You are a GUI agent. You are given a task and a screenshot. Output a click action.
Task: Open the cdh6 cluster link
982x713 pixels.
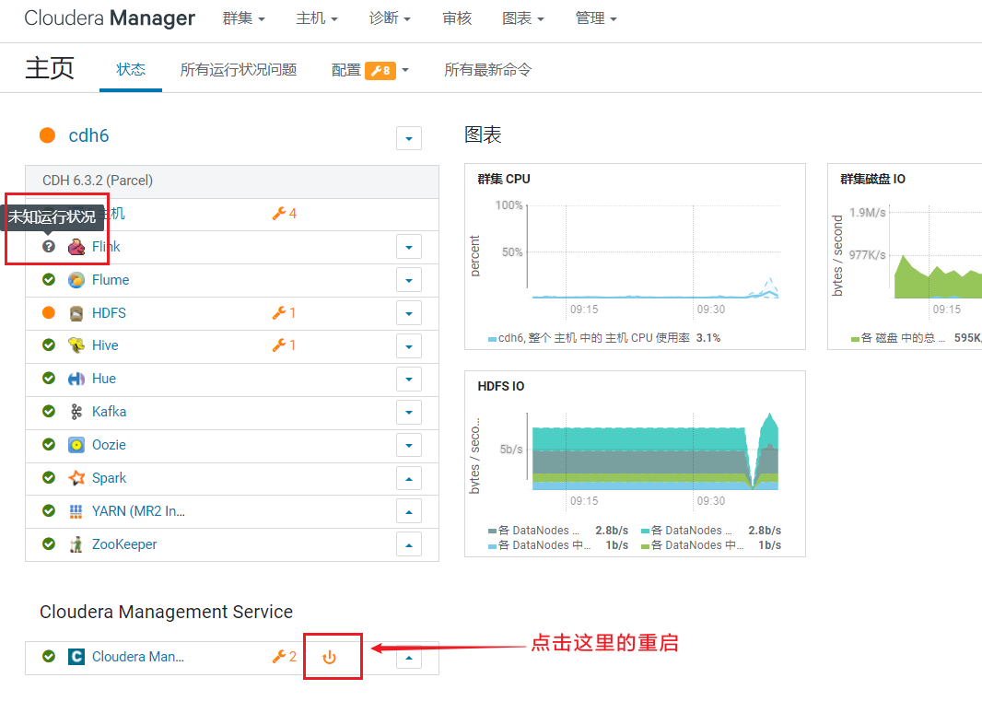pyautogui.click(x=88, y=135)
